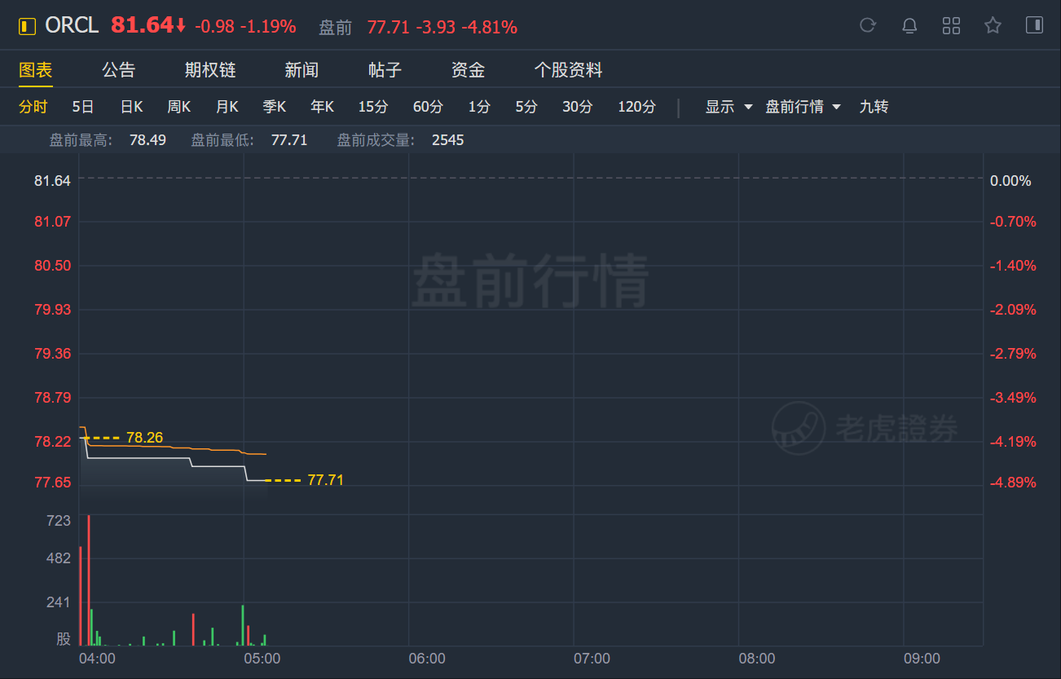Screen dimensions: 1061x679
Task: Click the tallest red volume bar
Action: (88, 579)
